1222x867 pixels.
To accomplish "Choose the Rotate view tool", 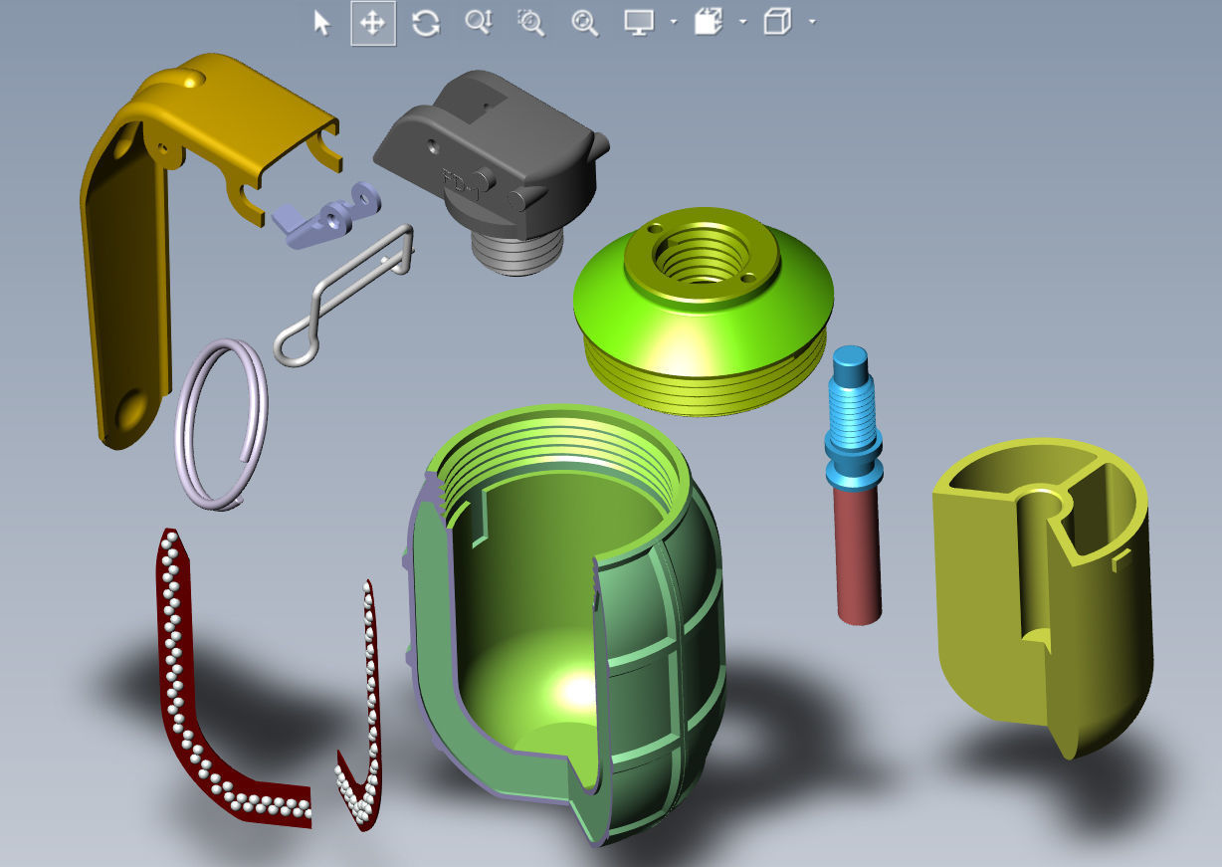I will (426, 23).
